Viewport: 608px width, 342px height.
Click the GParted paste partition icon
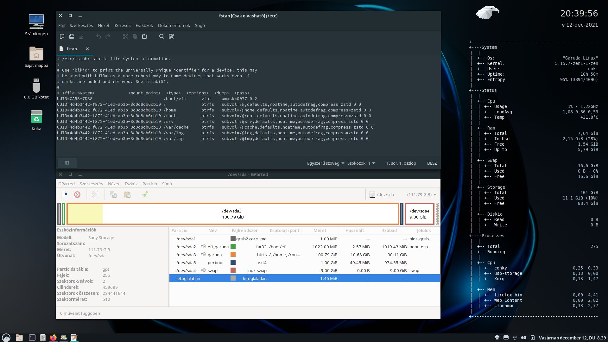(127, 194)
